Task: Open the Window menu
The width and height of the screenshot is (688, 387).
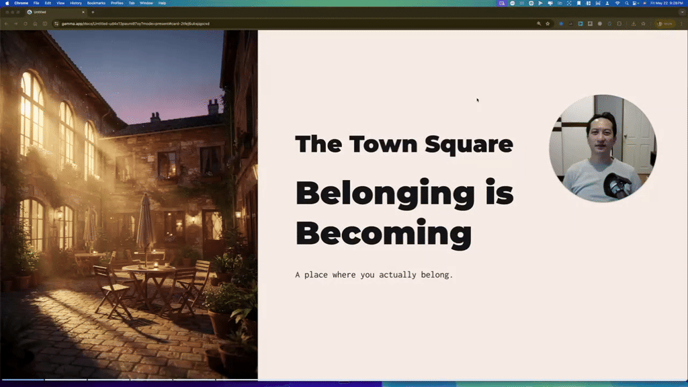Action: [146, 3]
